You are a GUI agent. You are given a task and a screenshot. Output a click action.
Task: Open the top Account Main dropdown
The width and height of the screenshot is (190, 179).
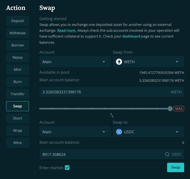coord(75,62)
